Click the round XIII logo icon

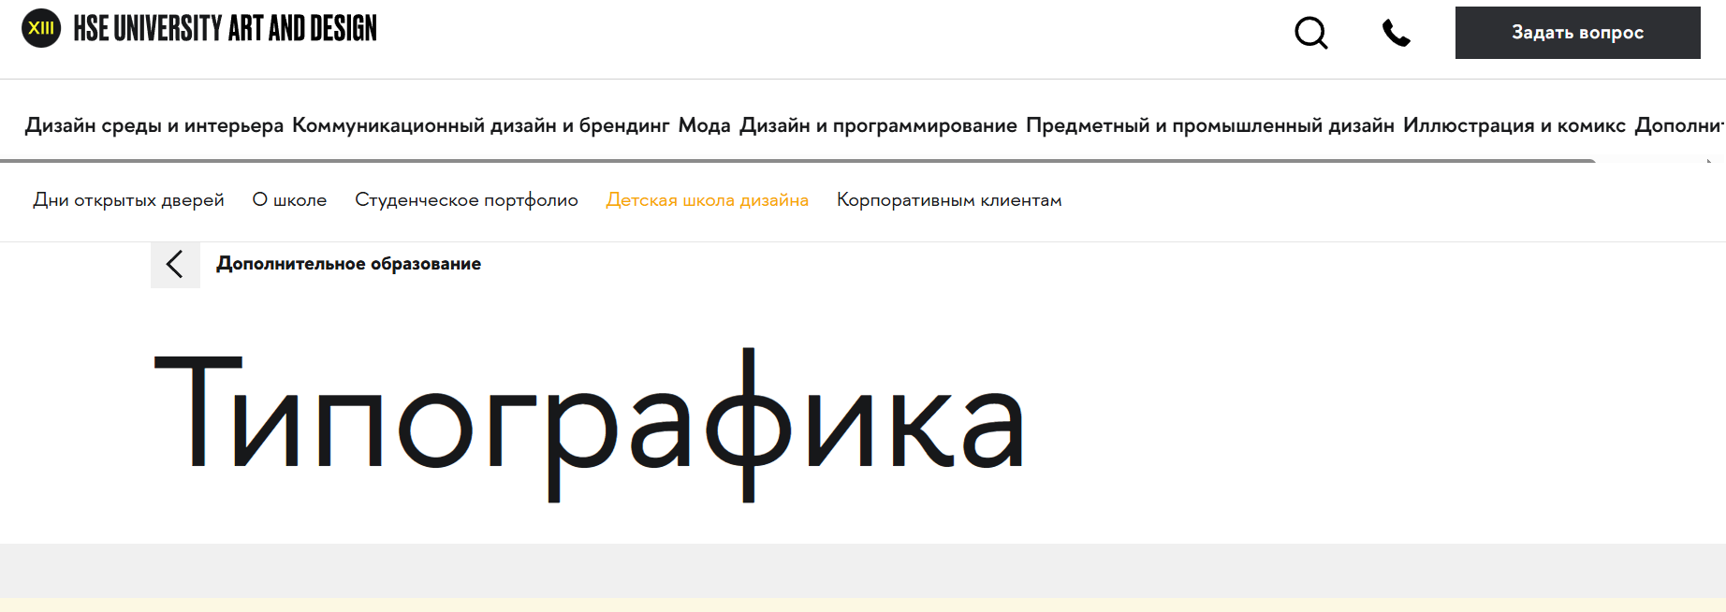(41, 28)
